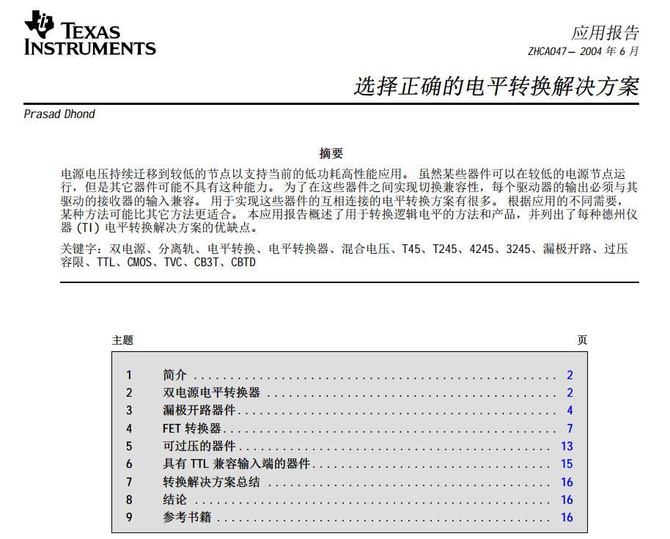
Task: Select the contents entry 具有 TTL 兼容输入端的器件
Action: [236, 463]
